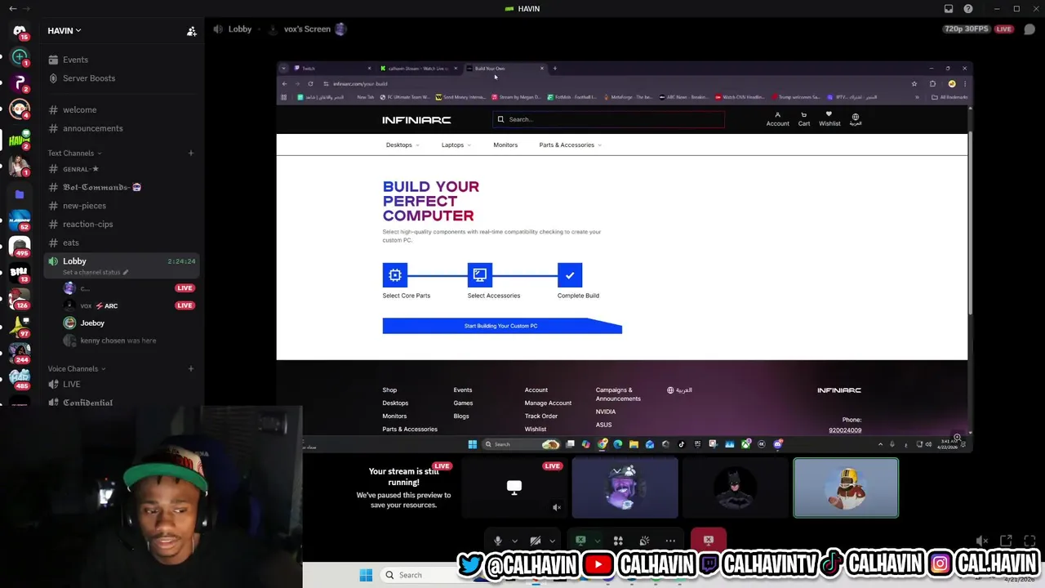Select the announcements channel
The image size is (1045, 588).
[x=92, y=128]
